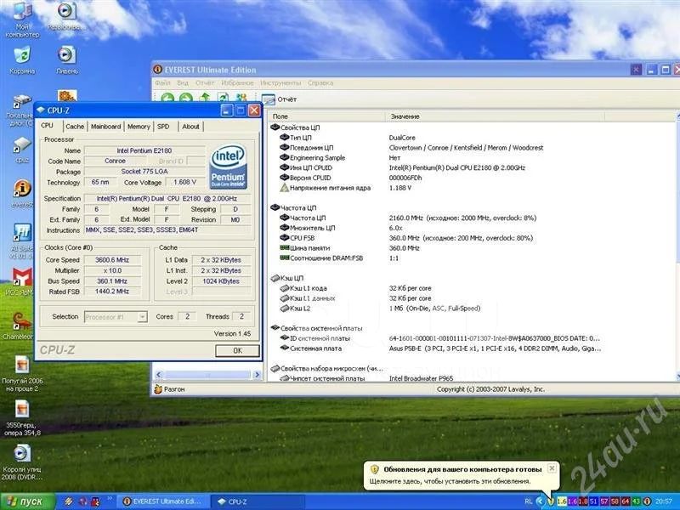Open the Избранное menu in EVEREST
The image size is (680, 510).
tap(237, 82)
